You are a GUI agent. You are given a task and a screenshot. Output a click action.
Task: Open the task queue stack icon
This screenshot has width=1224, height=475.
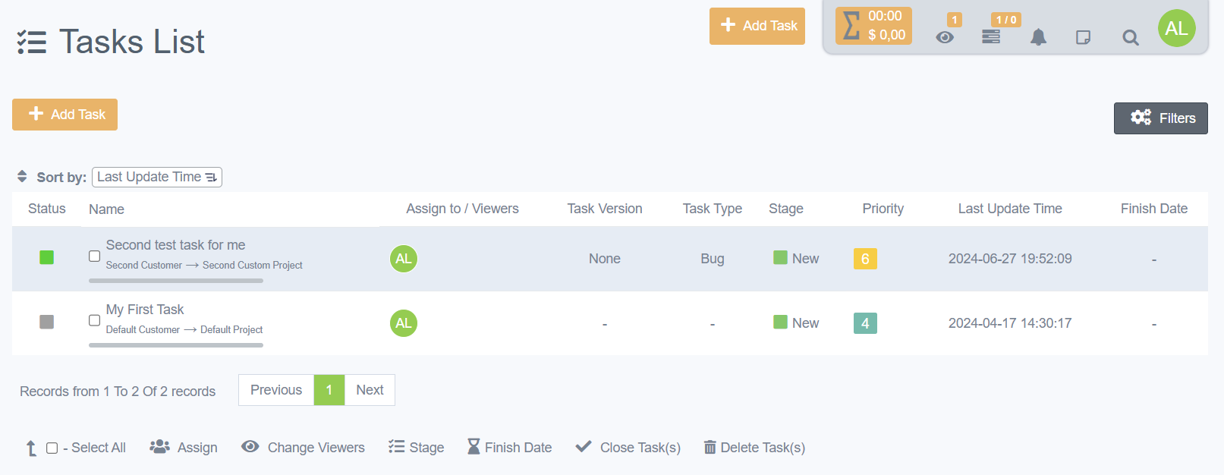pos(991,37)
